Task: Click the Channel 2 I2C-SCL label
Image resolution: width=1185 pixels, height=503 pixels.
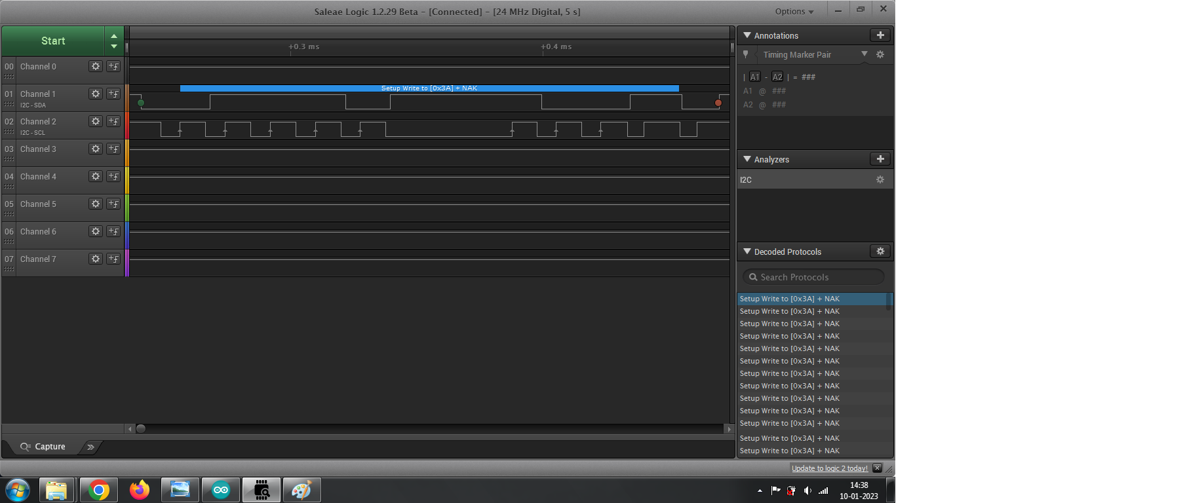Action: point(33,132)
